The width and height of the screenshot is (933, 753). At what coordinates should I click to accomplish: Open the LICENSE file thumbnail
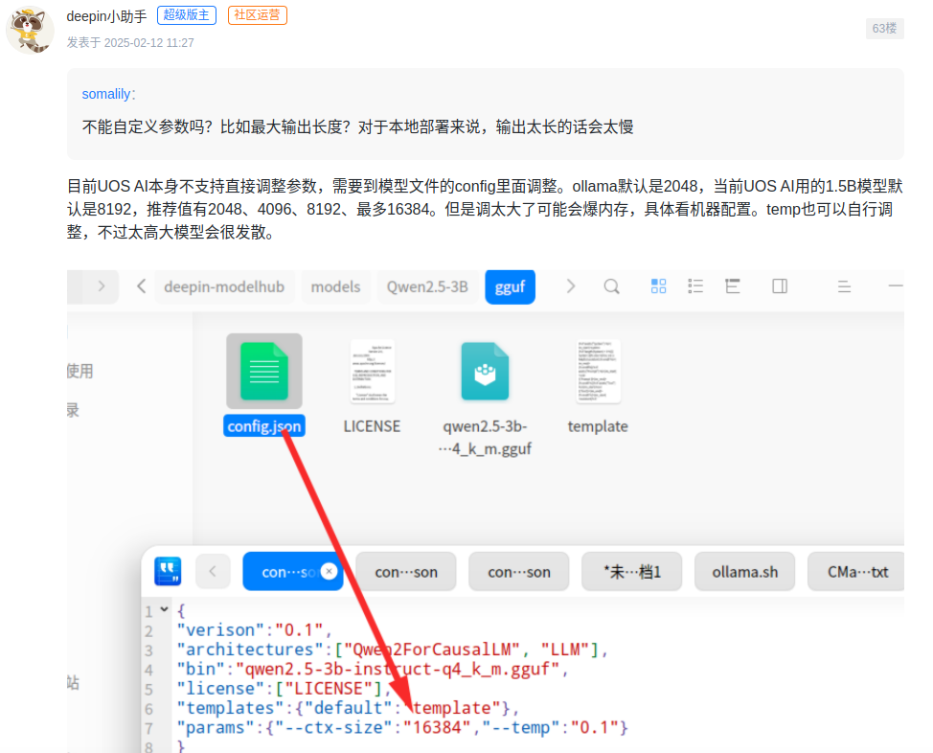click(x=372, y=371)
